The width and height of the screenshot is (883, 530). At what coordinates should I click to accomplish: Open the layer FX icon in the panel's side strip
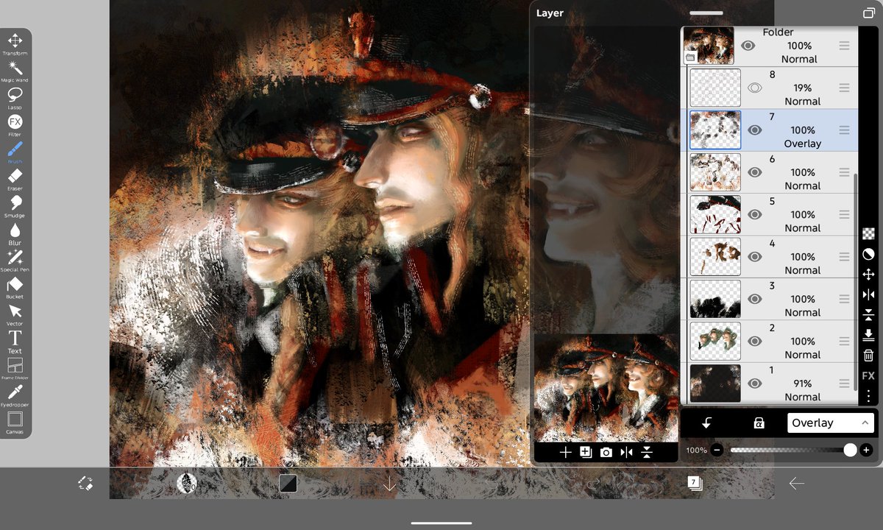pyautogui.click(x=868, y=375)
